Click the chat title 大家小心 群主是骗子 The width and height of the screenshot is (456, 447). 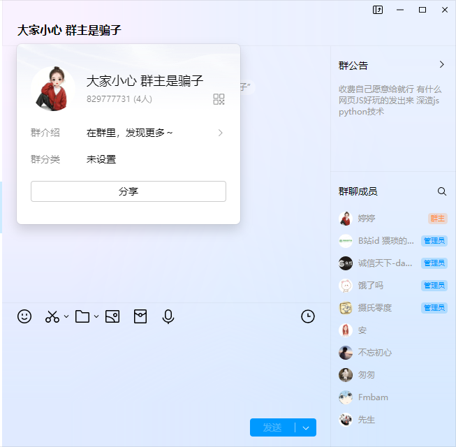[x=69, y=30]
